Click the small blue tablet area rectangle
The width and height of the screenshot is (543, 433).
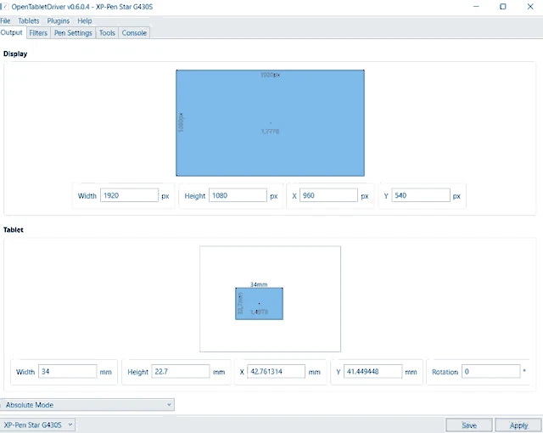[259, 303]
